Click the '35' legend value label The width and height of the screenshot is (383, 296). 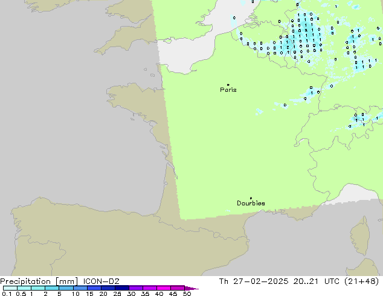pos(145,294)
